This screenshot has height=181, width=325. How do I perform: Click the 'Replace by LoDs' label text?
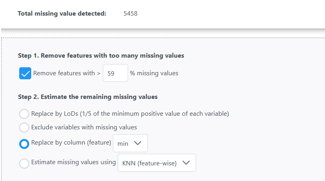tap(55, 114)
